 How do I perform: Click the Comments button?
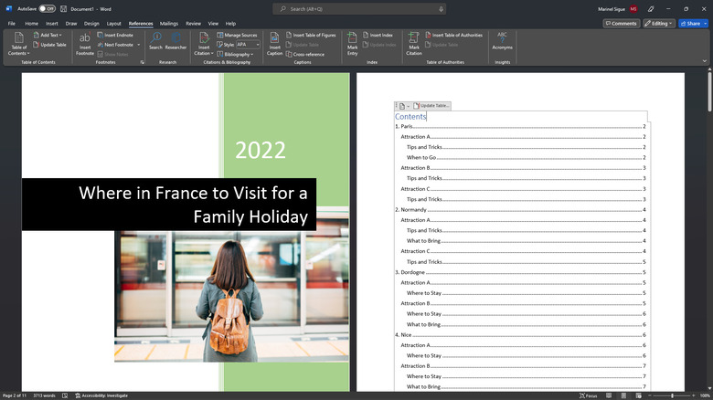621,23
